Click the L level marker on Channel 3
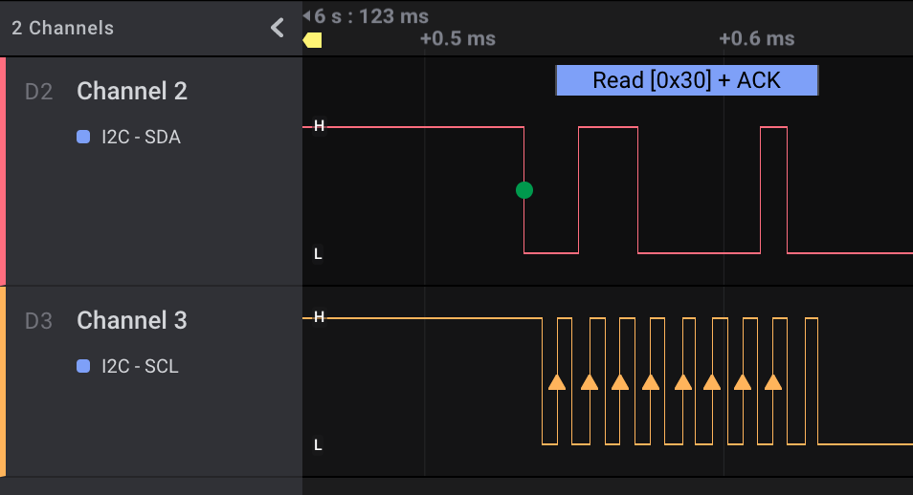Image resolution: width=913 pixels, height=495 pixels. pos(319,444)
